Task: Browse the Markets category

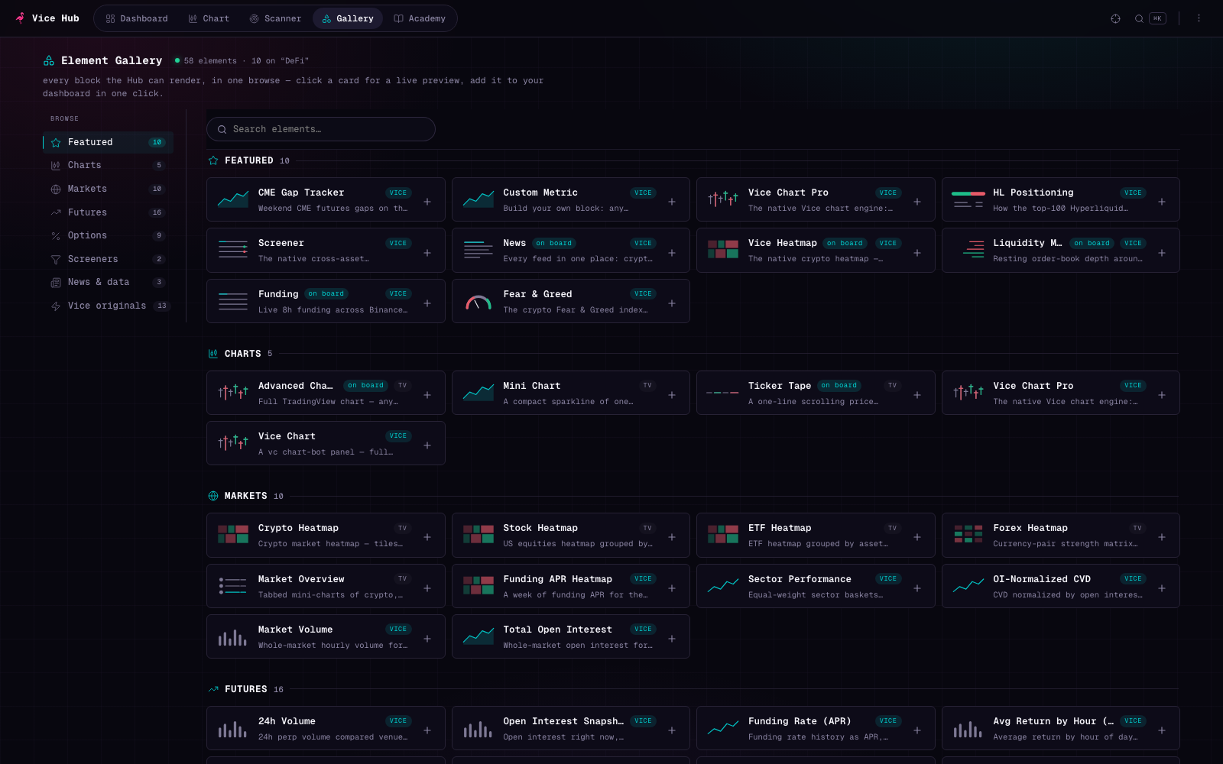Action: coord(108,189)
